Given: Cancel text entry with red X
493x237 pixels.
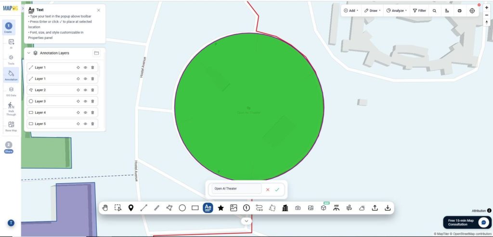Looking at the screenshot, I should coord(268,190).
